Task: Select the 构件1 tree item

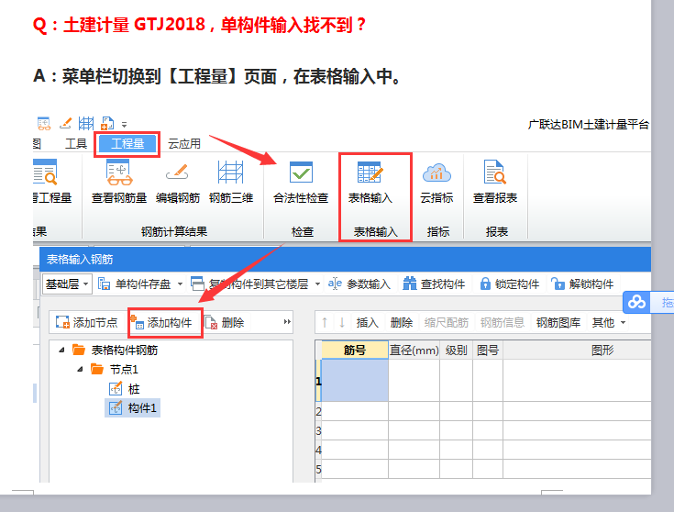Action: 133,408
